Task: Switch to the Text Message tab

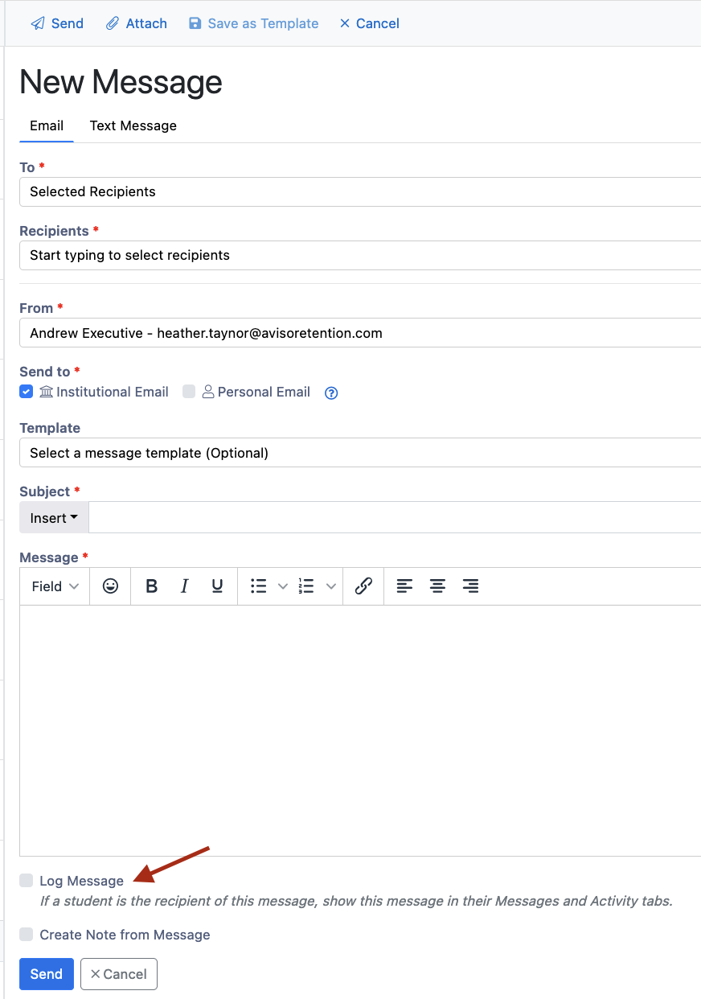Action: [133, 125]
